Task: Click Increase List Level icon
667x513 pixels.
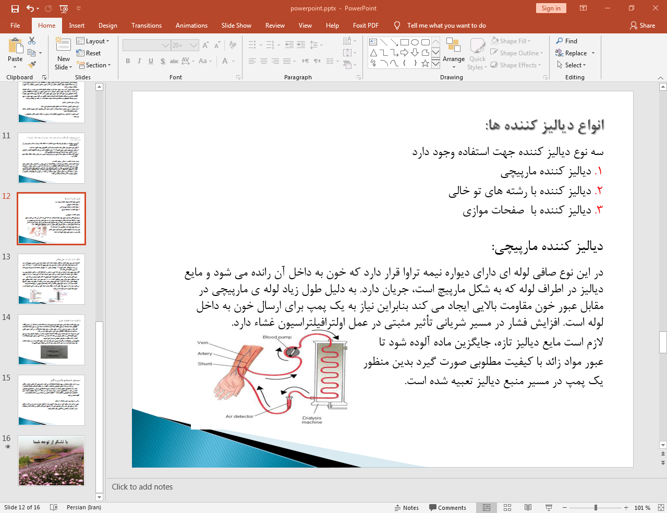Action: (x=301, y=45)
